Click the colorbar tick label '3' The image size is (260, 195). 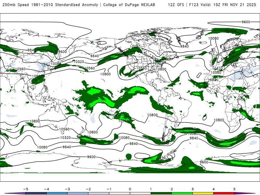(x=192, y=189)
